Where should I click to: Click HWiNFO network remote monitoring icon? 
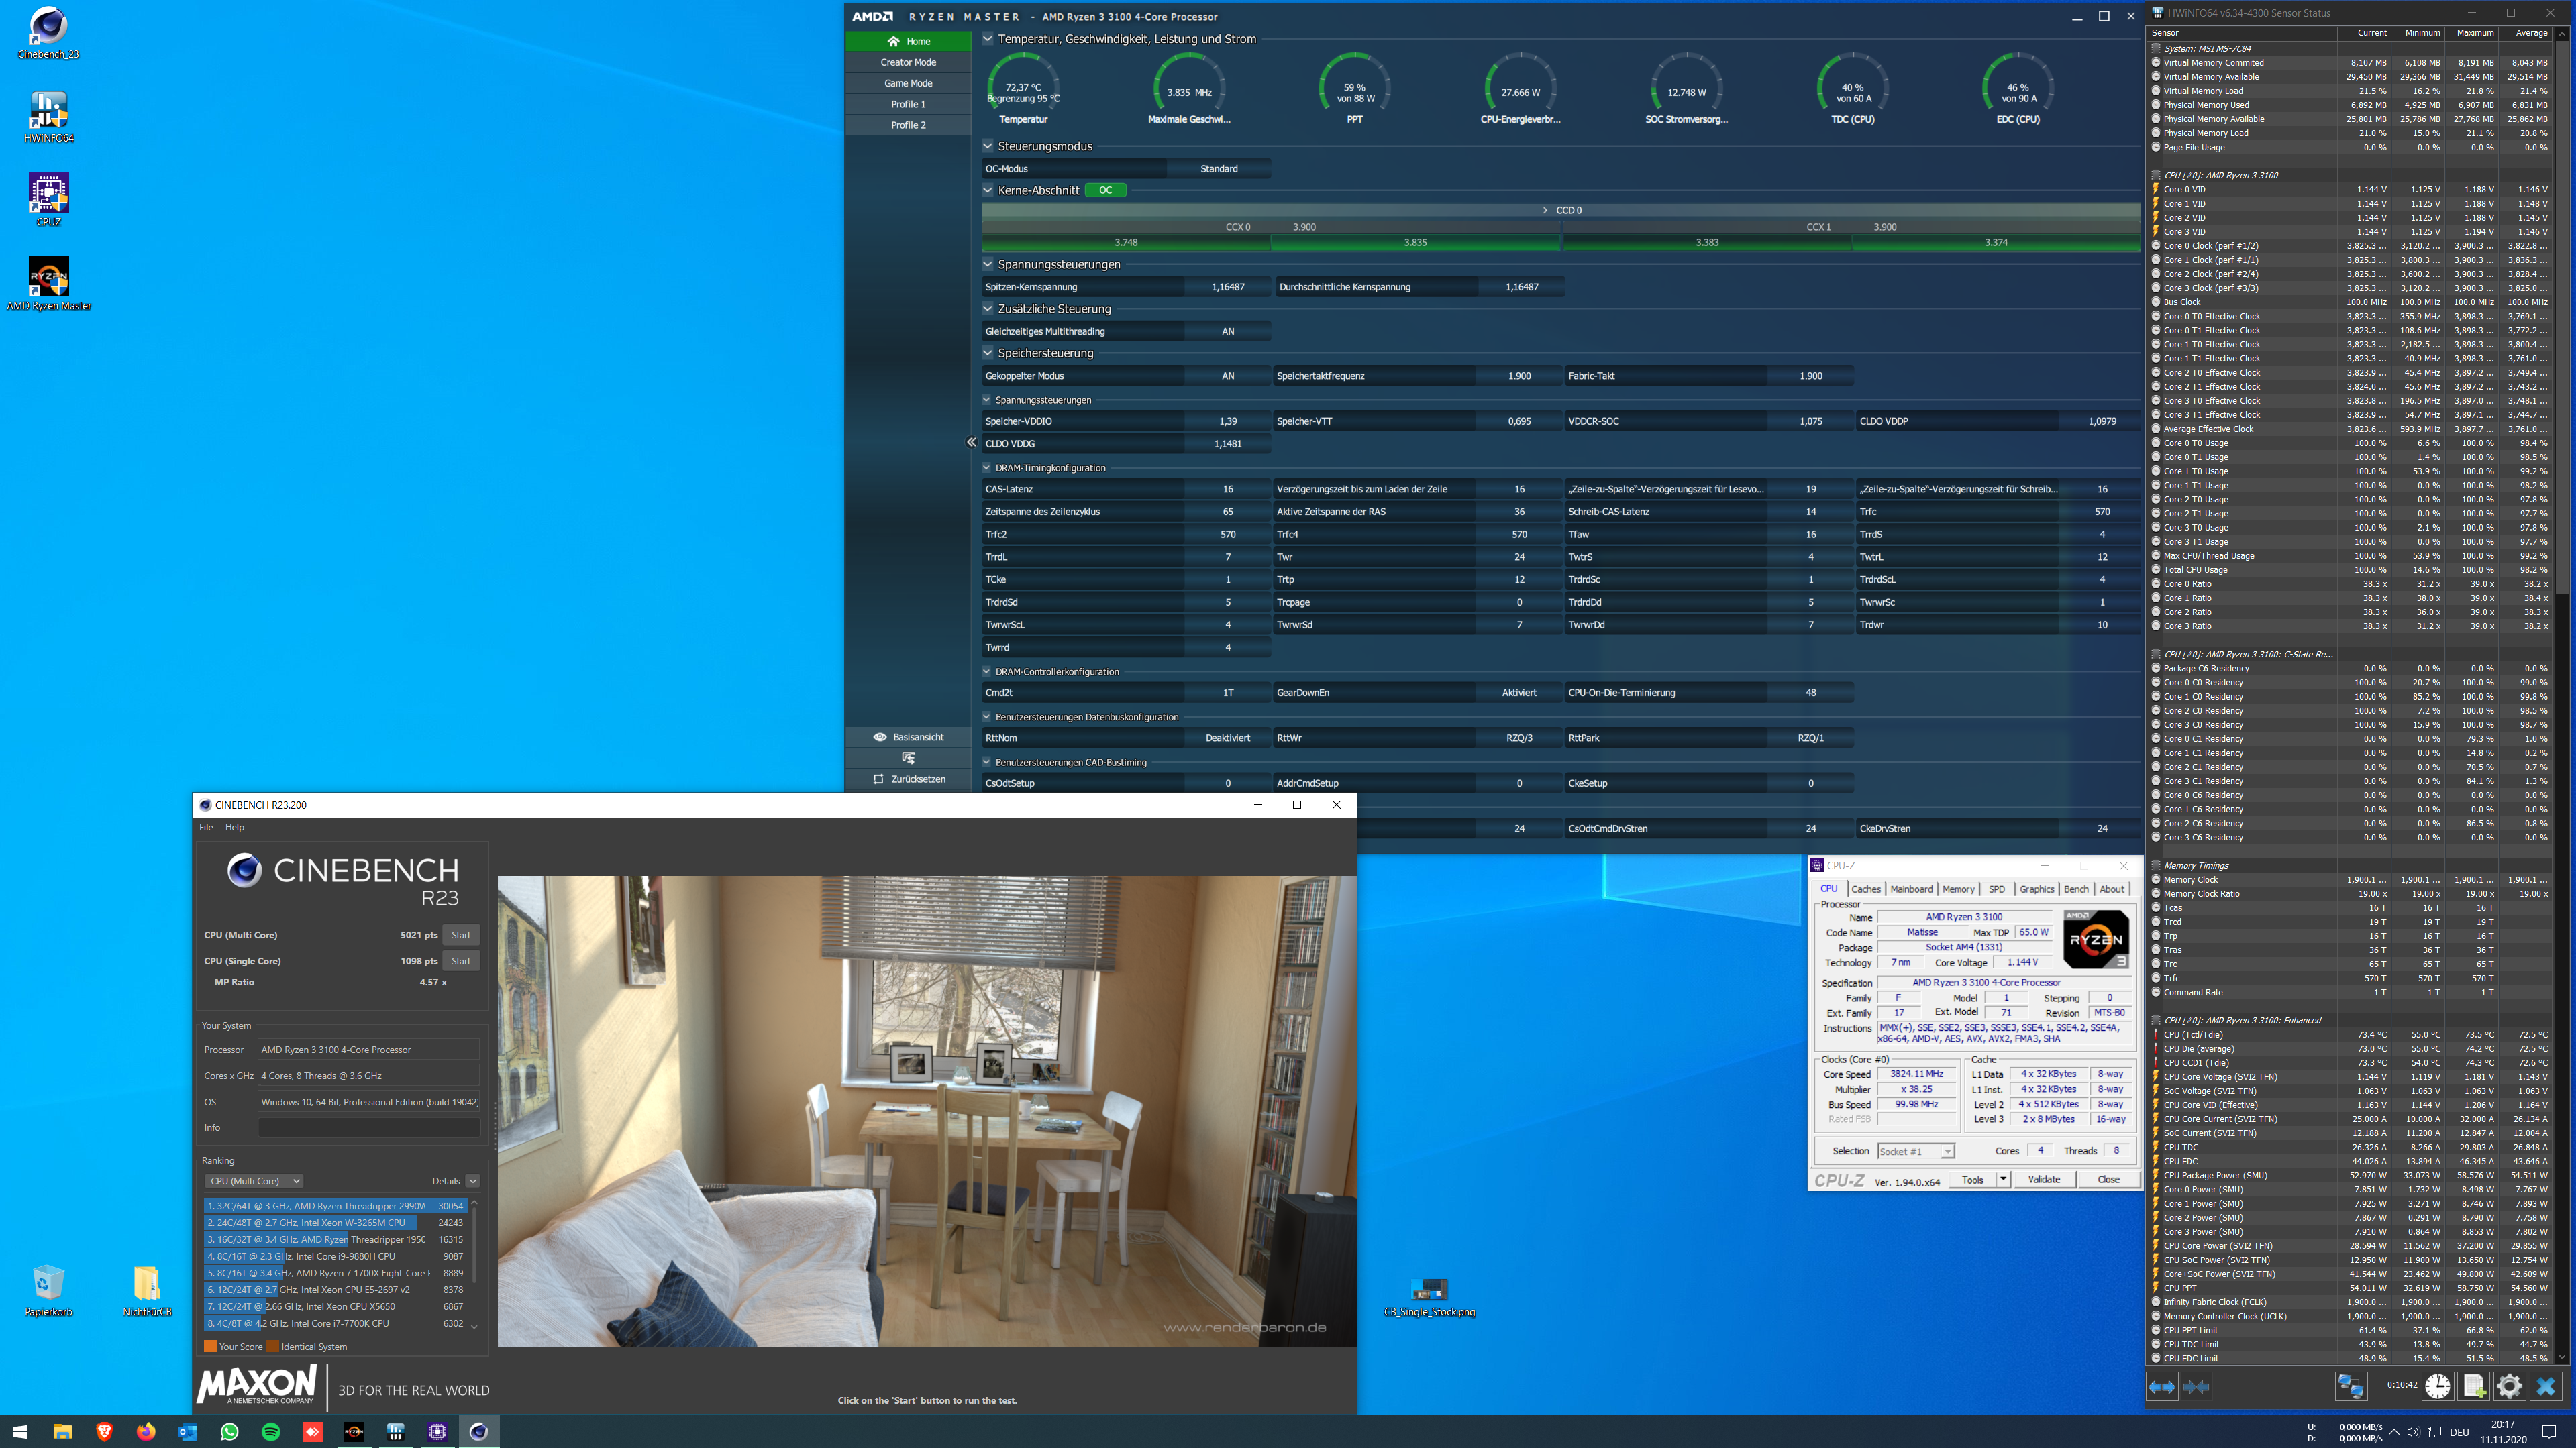tap(2350, 1386)
